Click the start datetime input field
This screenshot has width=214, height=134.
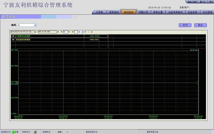(22, 32)
